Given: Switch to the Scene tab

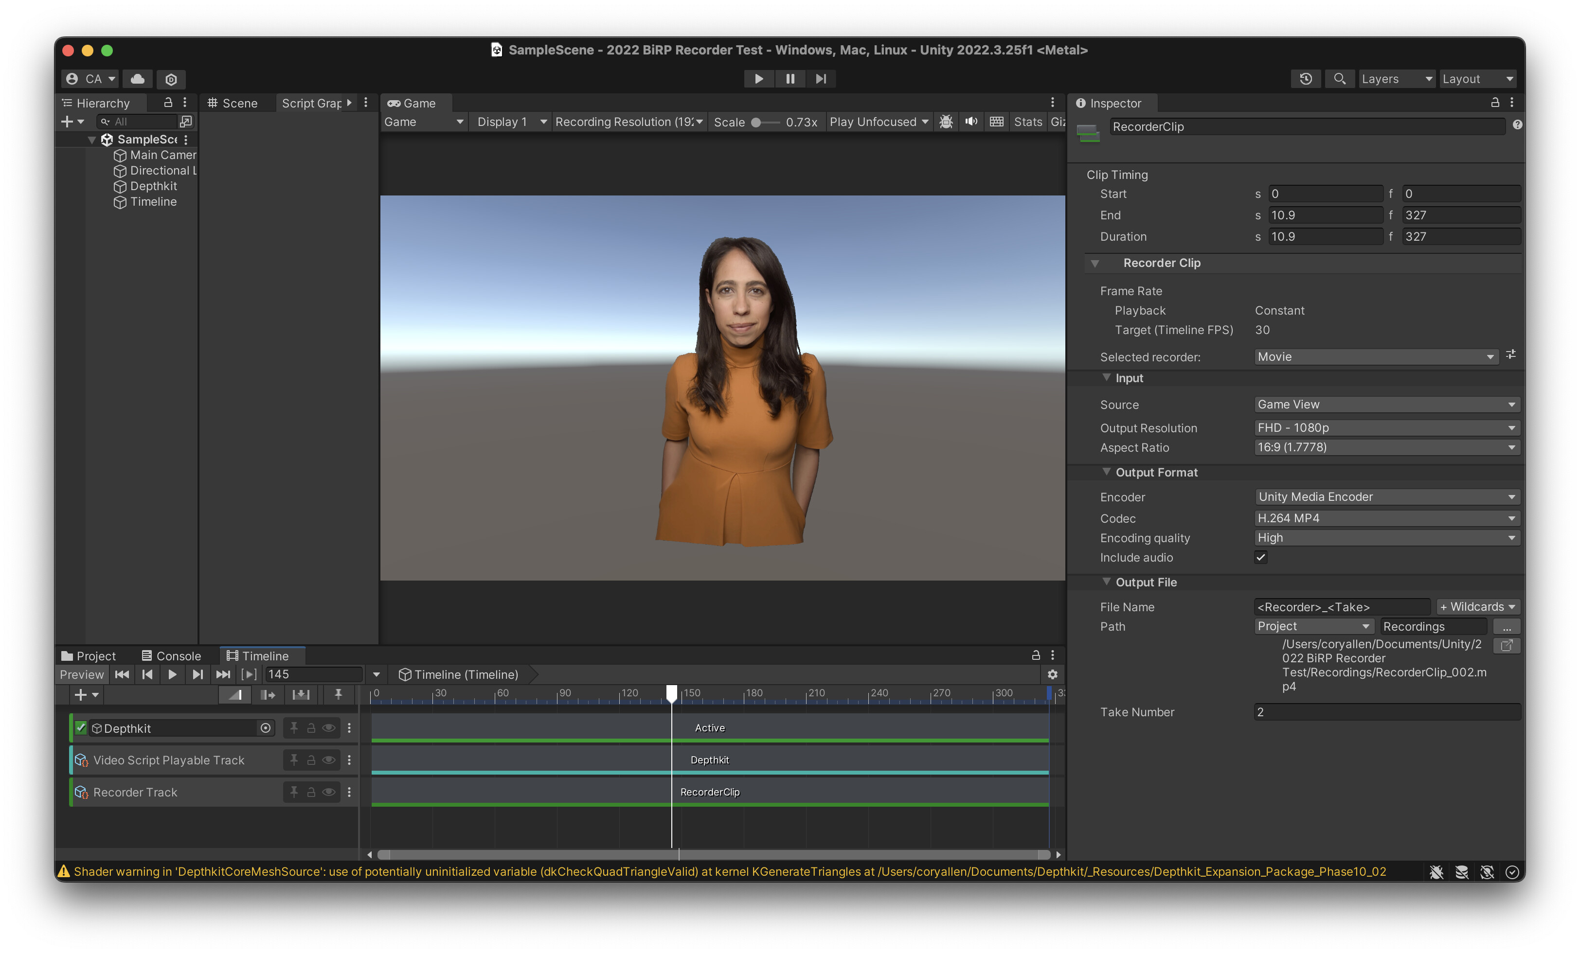Looking at the screenshot, I should pos(233,103).
